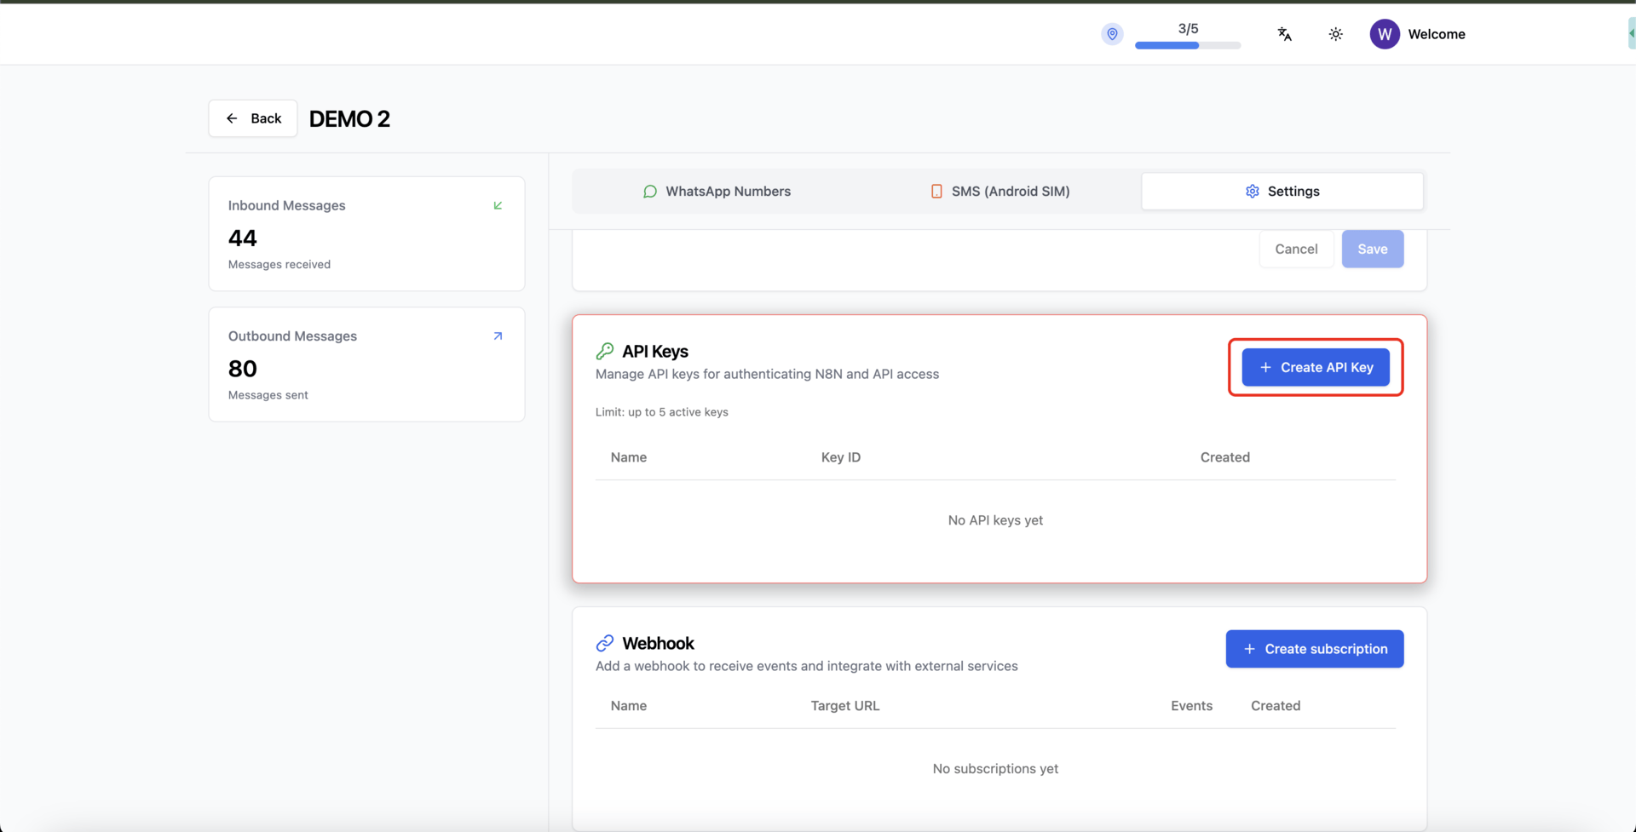Click the blue outbound arrow on Outbound Messages

pos(498,336)
